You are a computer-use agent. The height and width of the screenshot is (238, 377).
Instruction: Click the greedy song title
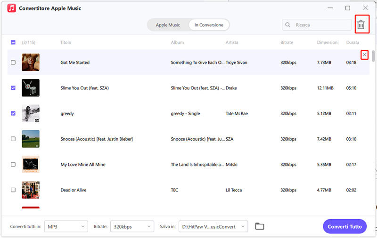[x=67, y=114]
